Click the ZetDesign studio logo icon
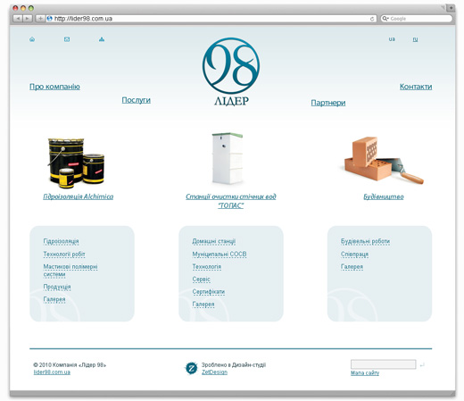The height and width of the screenshot is (401, 464). pyautogui.click(x=191, y=368)
